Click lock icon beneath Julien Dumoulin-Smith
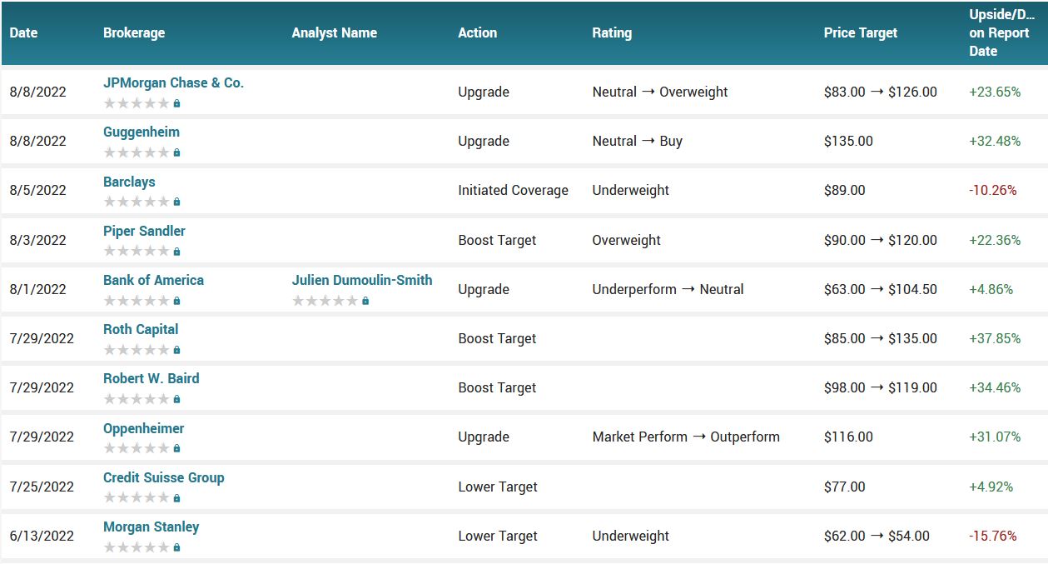 365,302
